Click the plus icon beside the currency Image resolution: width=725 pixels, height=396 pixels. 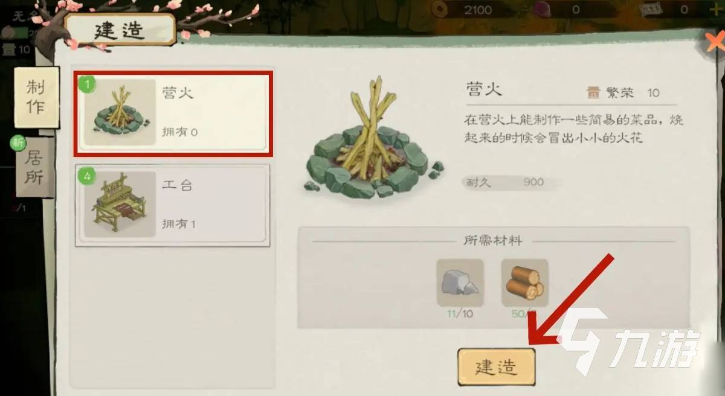click(717, 9)
